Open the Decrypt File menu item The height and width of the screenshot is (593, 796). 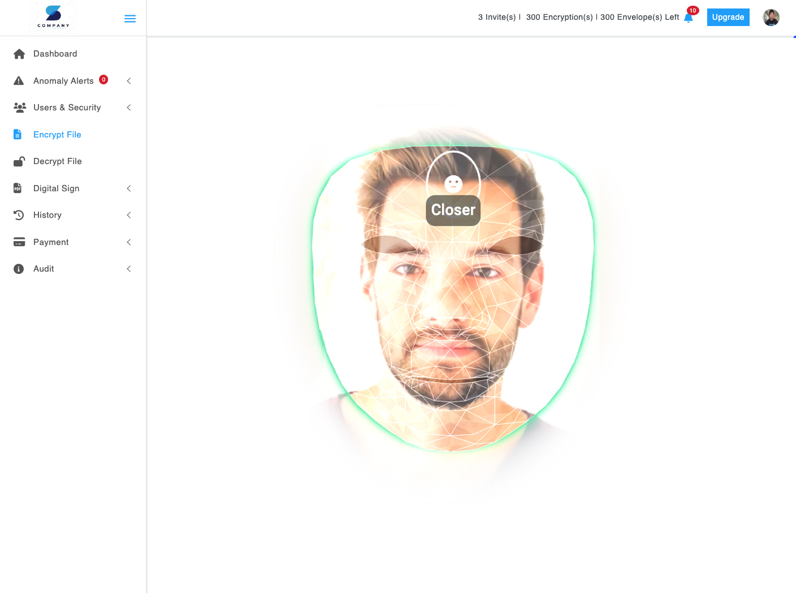(57, 161)
